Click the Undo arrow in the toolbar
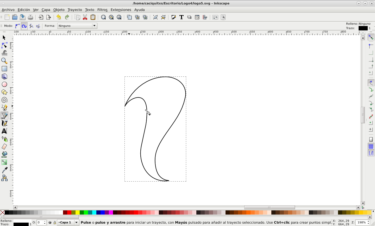375x226 pixels. coord(59,17)
